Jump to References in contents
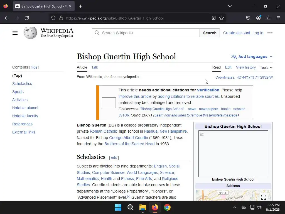The height and width of the screenshot is (214, 285). [22, 124]
